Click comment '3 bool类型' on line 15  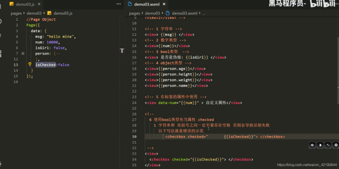point(167,52)
